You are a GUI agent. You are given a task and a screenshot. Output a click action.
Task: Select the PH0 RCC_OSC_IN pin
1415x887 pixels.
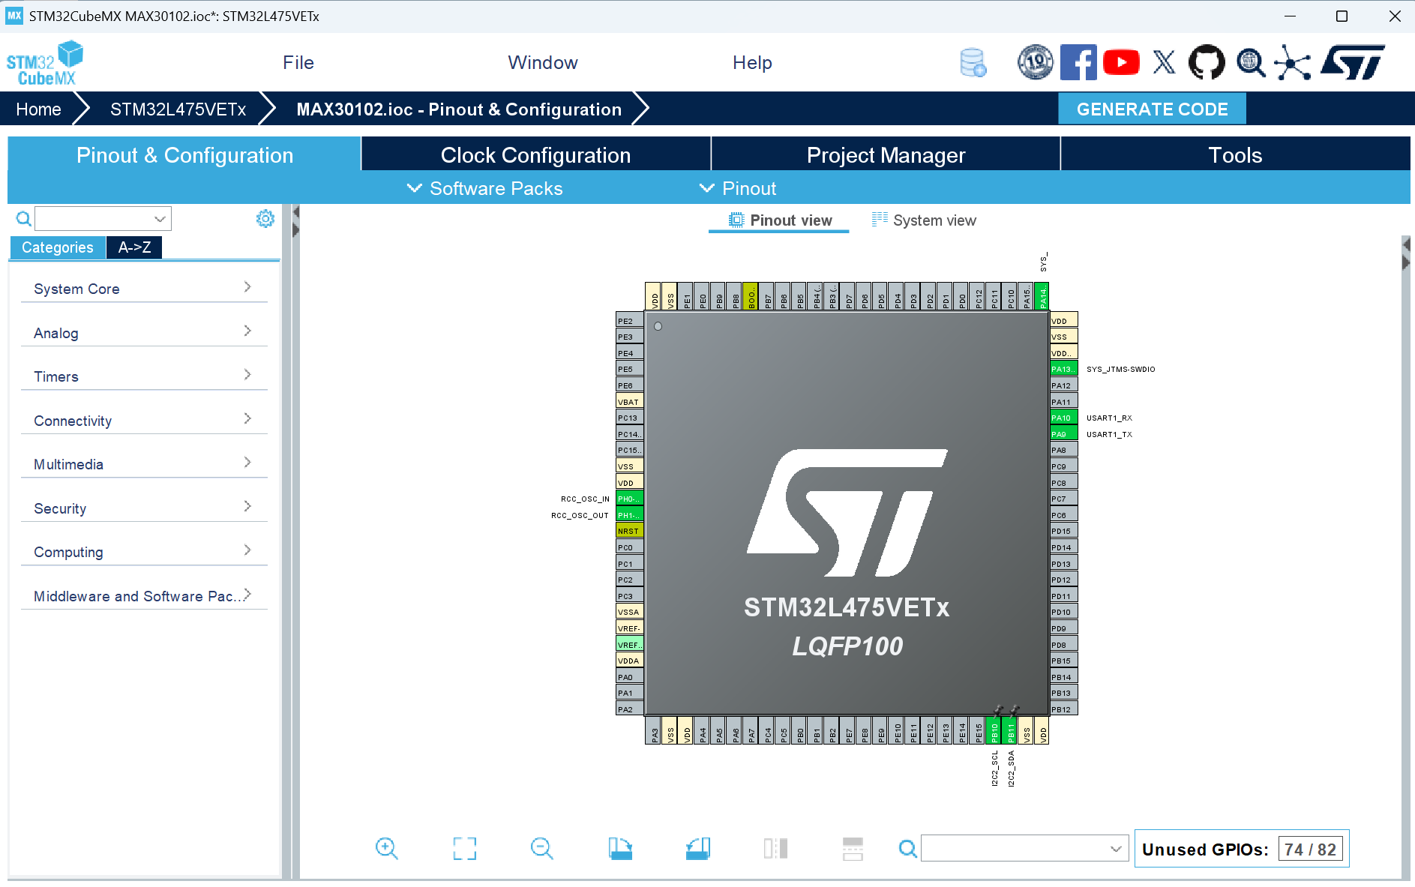pyautogui.click(x=630, y=499)
